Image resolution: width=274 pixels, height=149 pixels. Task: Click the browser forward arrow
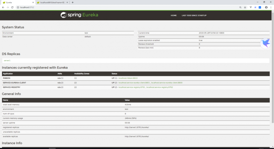coord(7,7)
